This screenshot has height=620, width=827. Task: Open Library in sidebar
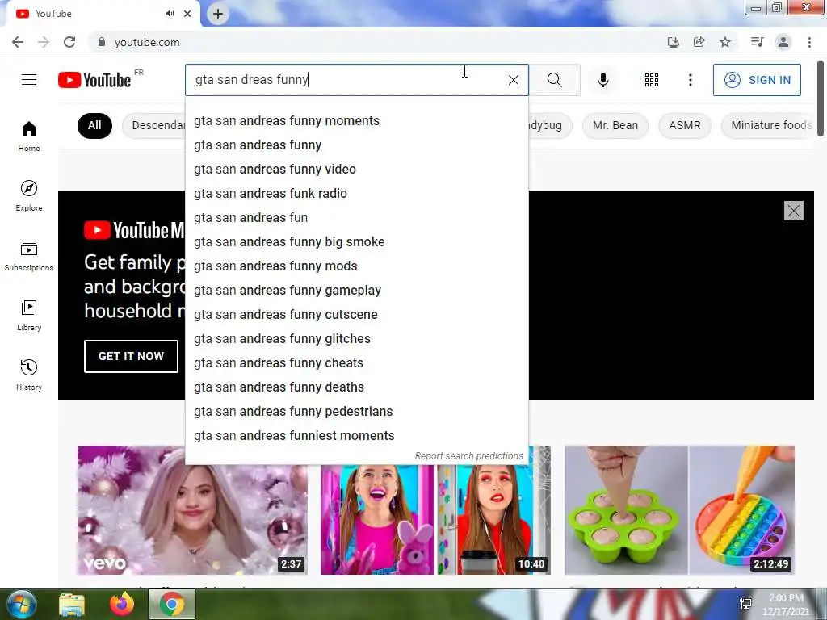(29, 316)
